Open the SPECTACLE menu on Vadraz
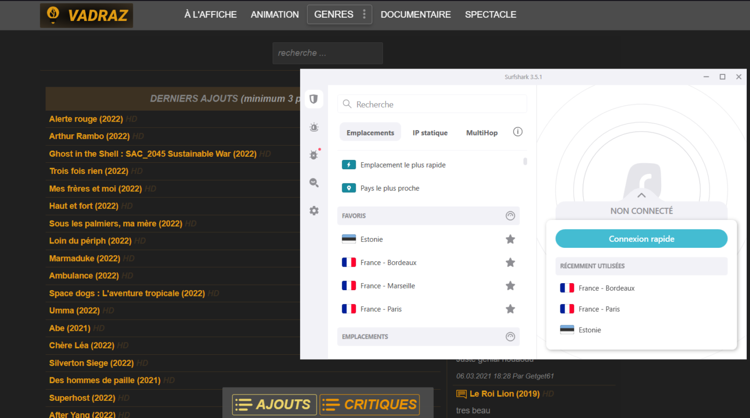Image resolution: width=750 pixels, height=418 pixels. click(491, 14)
